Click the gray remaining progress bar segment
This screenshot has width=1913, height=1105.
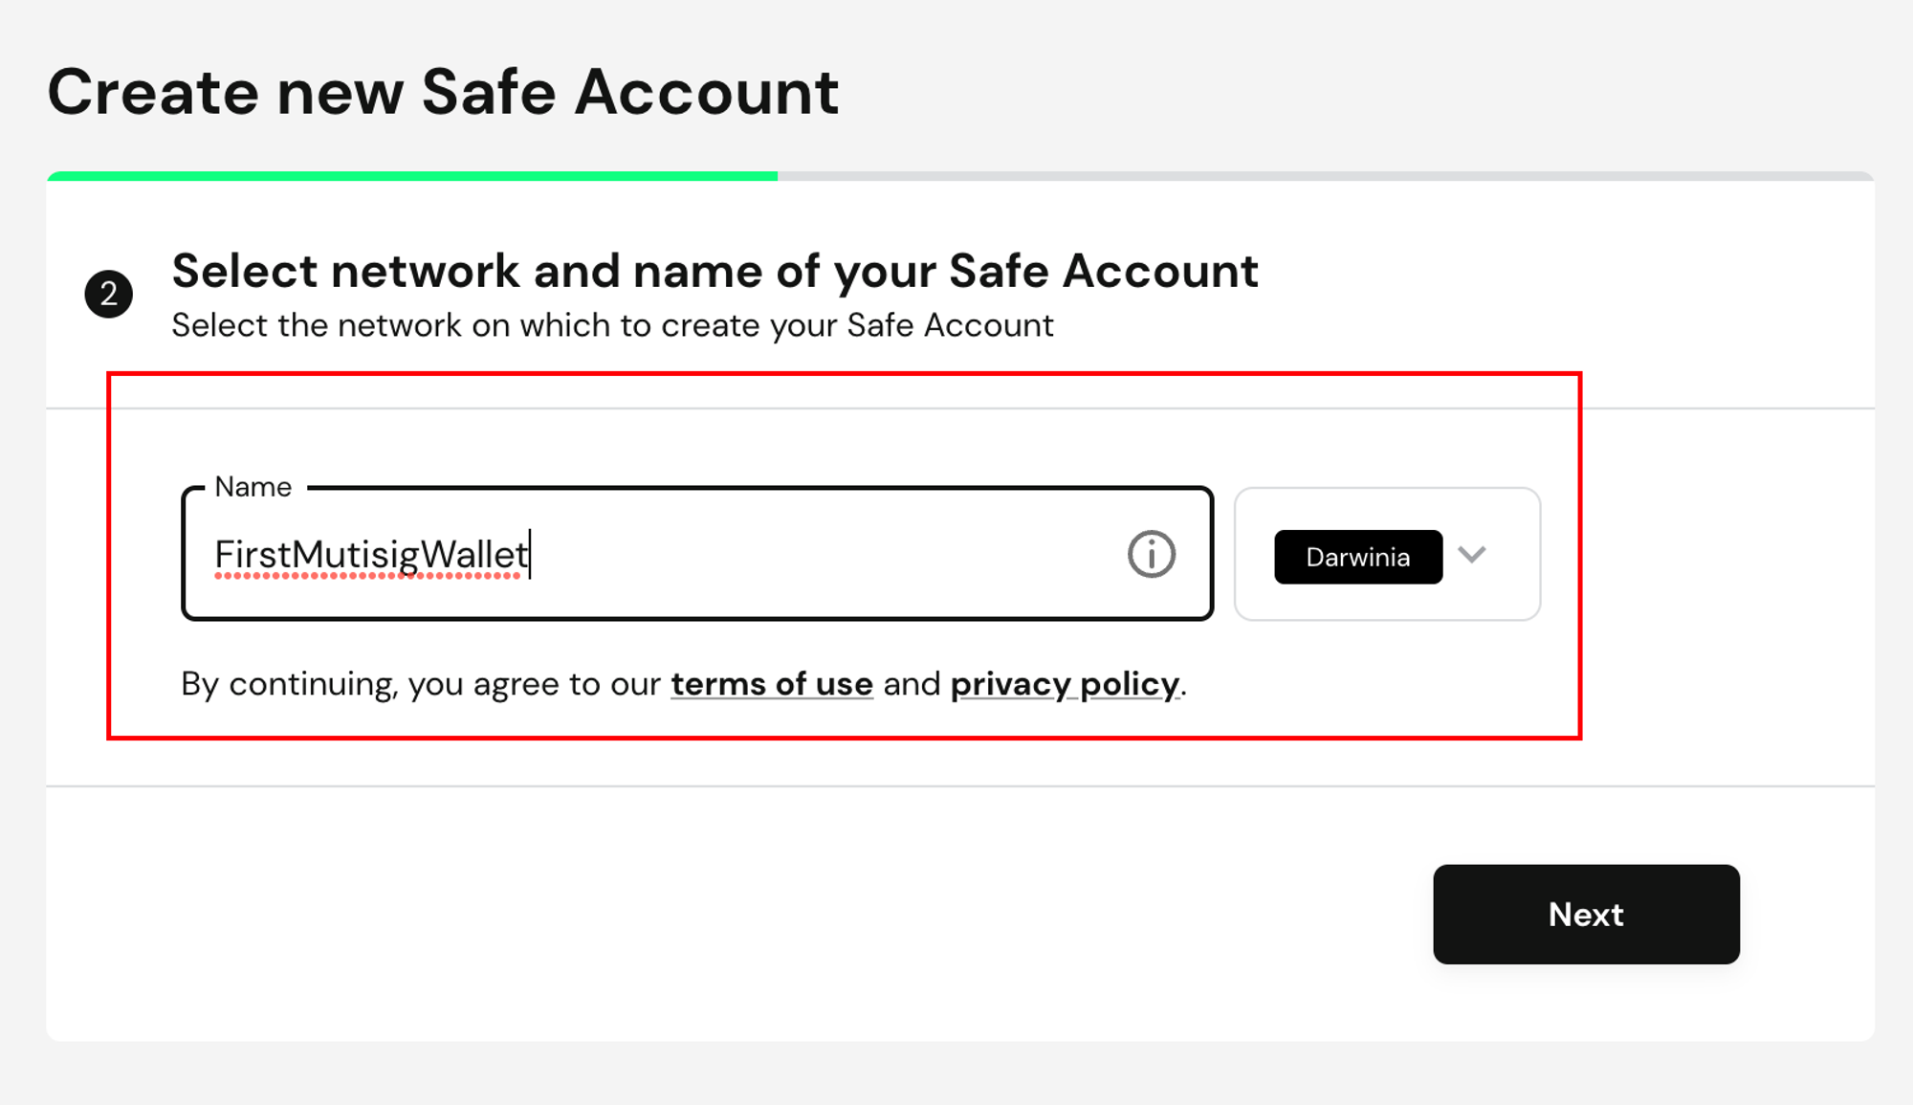tap(1325, 176)
